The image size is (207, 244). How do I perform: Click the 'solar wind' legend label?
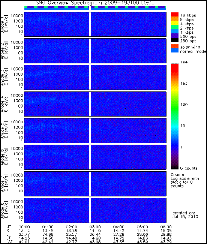pyautogui.click(x=190, y=47)
